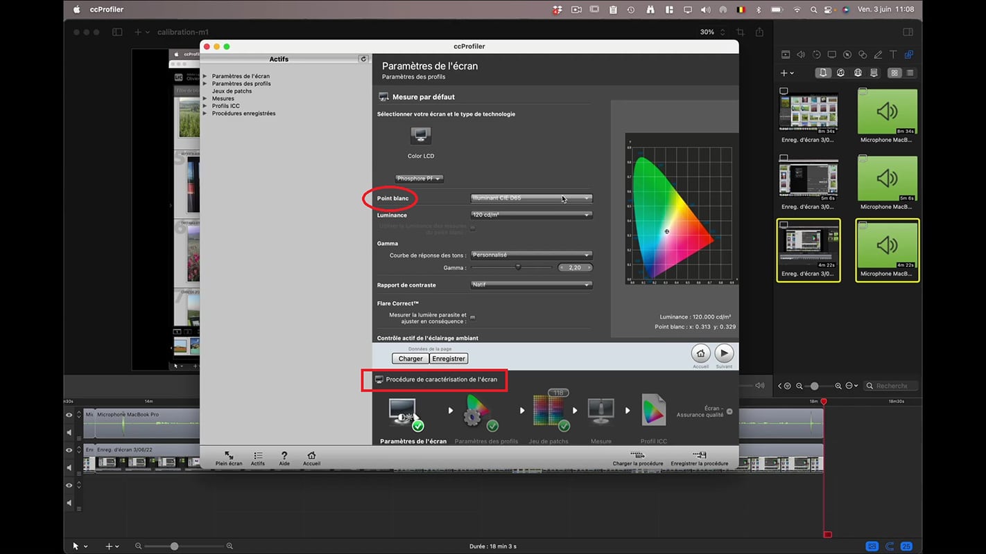Open Control Center in menu bar
The width and height of the screenshot is (986, 554).
pos(829,10)
